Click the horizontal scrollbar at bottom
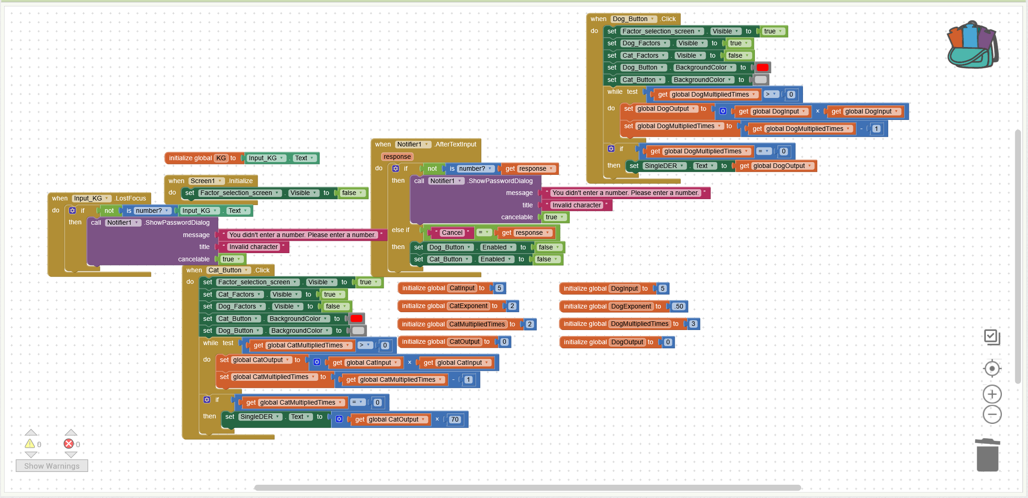Viewport: 1028px width, 498px height. click(527, 487)
